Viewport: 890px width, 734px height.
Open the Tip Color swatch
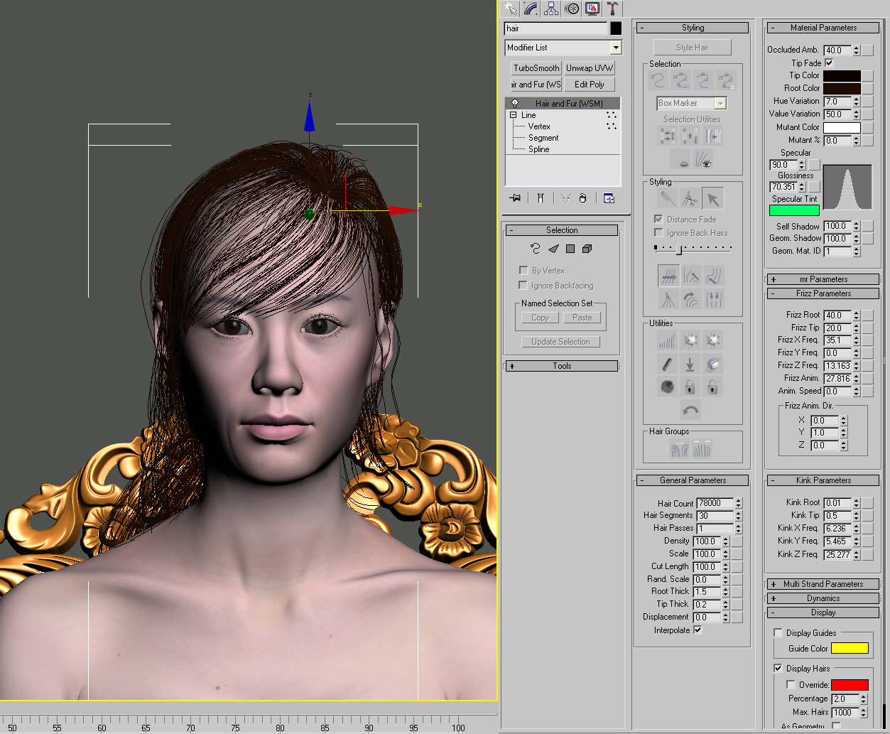842,75
